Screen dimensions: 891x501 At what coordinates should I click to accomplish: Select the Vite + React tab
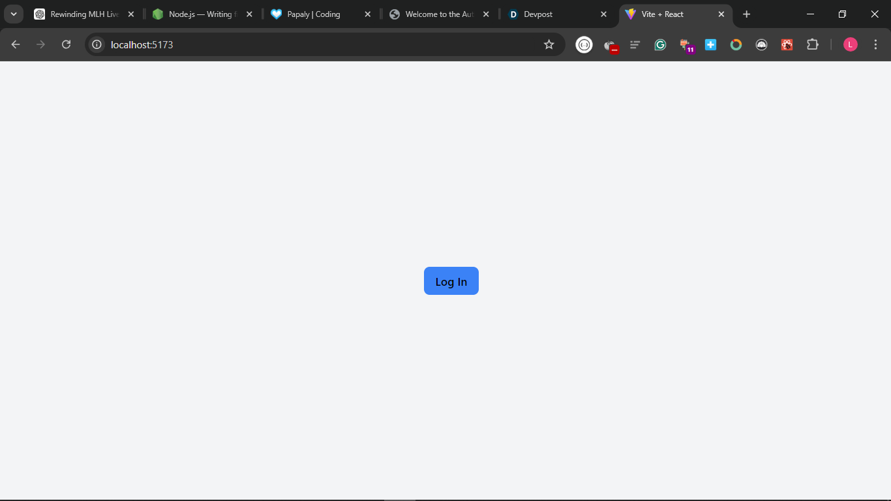[x=675, y=14]
